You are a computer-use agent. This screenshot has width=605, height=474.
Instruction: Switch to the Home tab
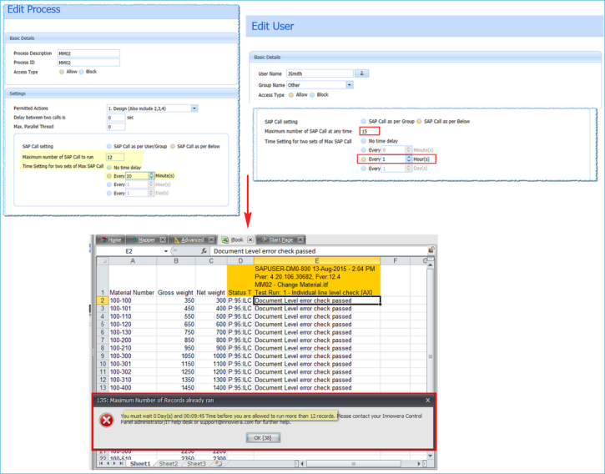[x=111, y=240]
